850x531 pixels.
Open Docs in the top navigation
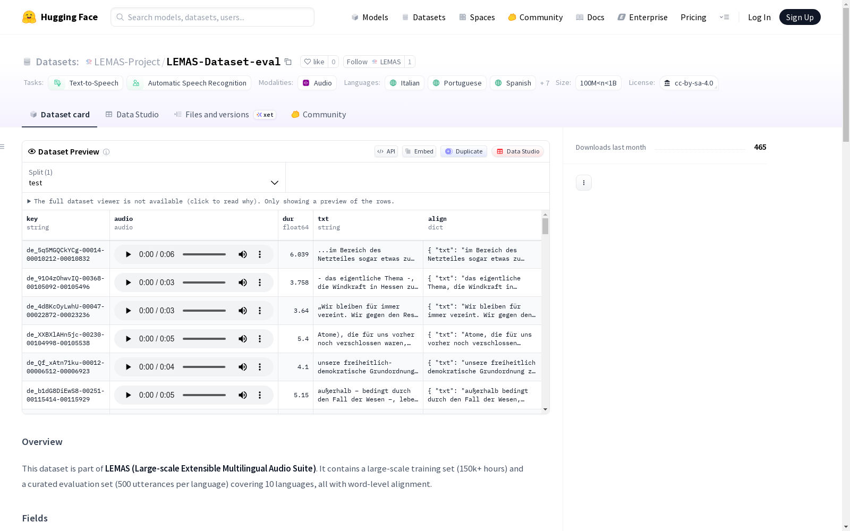[590, 17]
